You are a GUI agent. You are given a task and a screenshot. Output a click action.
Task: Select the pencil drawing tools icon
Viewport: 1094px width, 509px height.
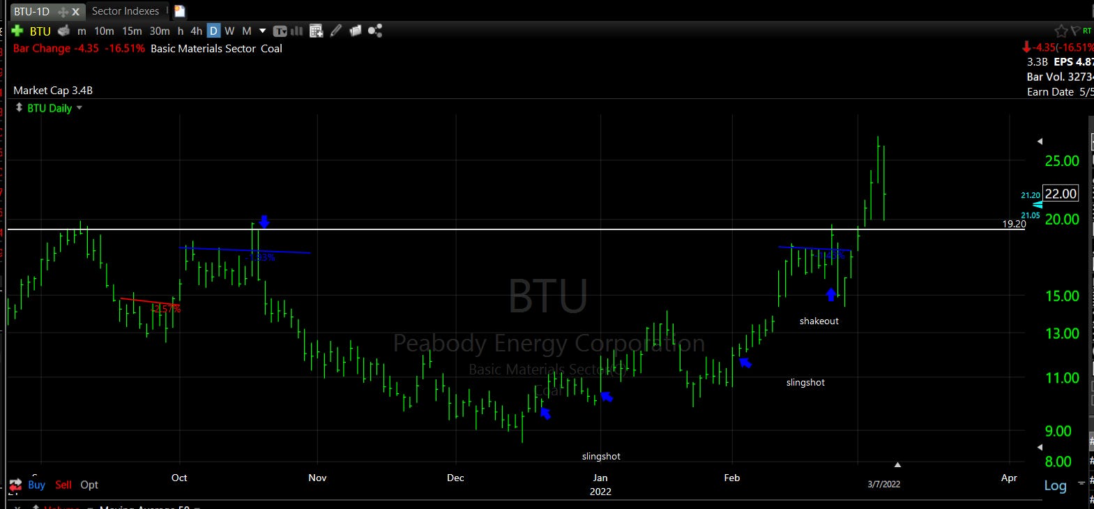click(336, 31)
